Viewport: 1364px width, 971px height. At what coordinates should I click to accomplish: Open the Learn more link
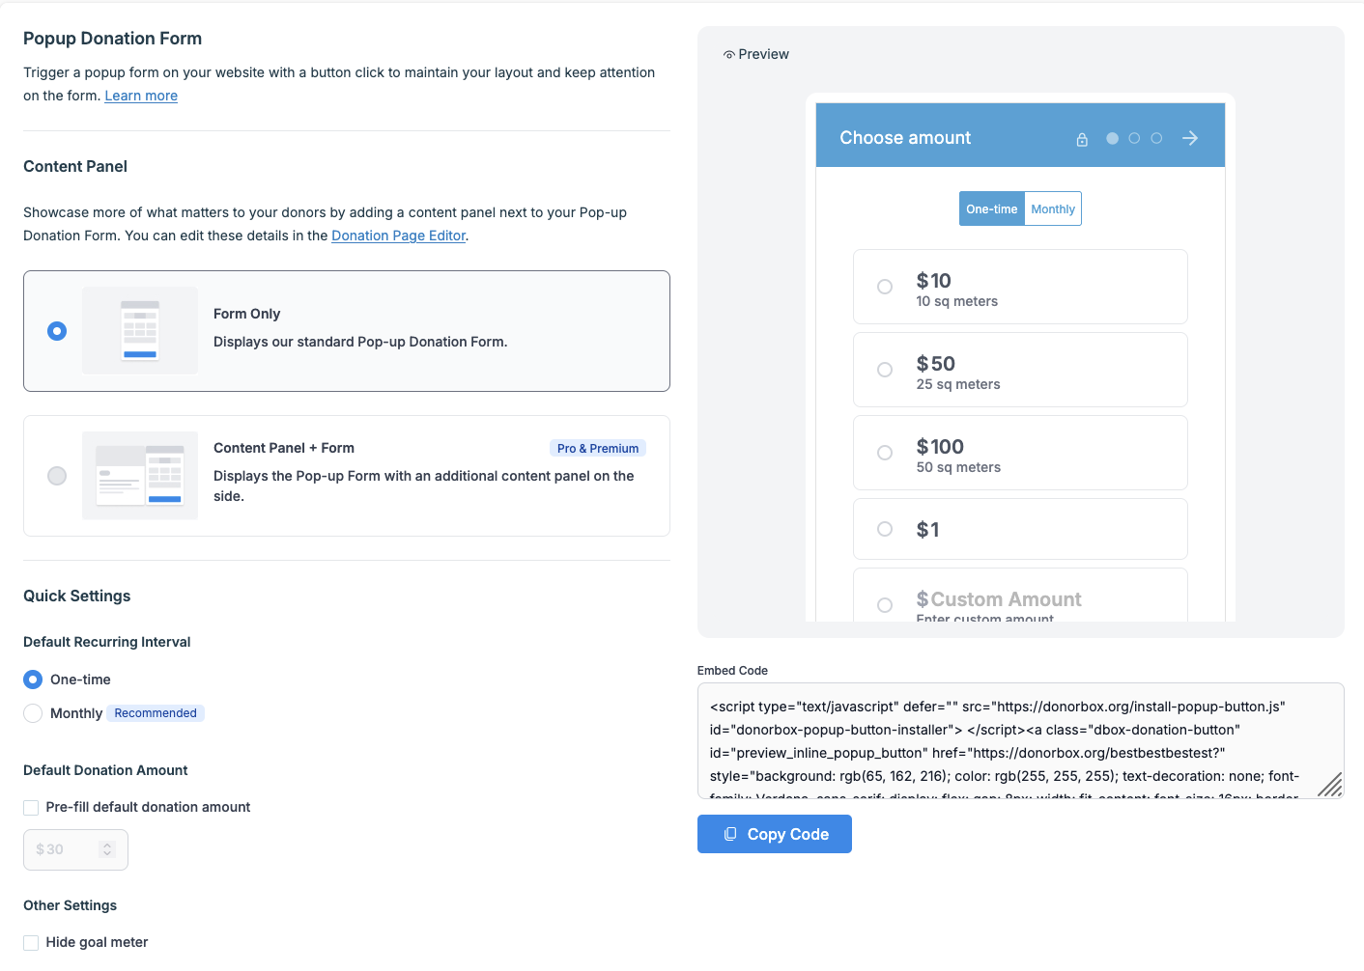point(141,96)
